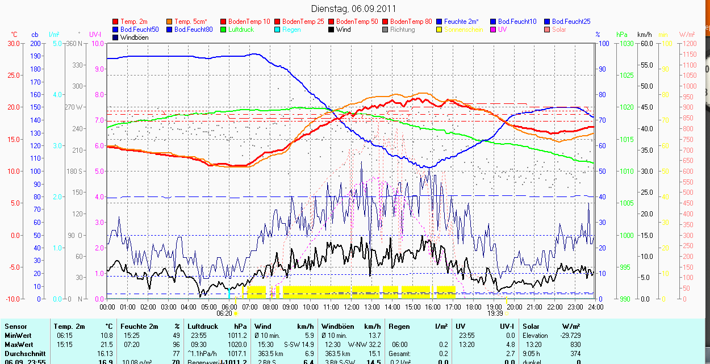Click the magenta UV legend swatch
710x364 pixels.
[492, 30]
